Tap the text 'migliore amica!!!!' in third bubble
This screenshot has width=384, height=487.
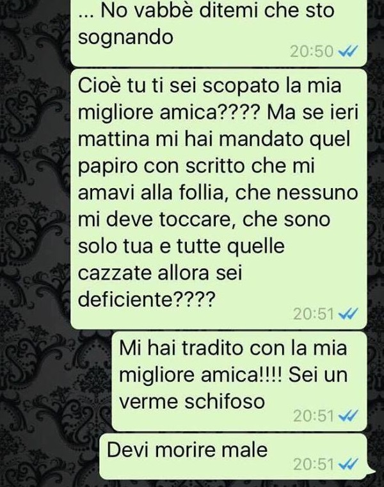pyautogui.click(x=201, y=374)
